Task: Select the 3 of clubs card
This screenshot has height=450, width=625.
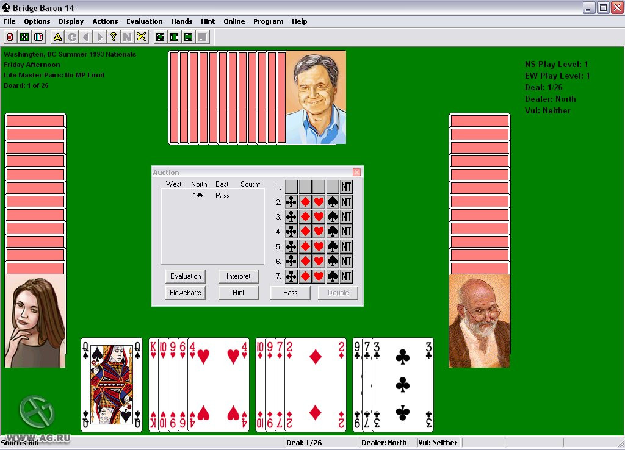Action: (x=403, y=385)
